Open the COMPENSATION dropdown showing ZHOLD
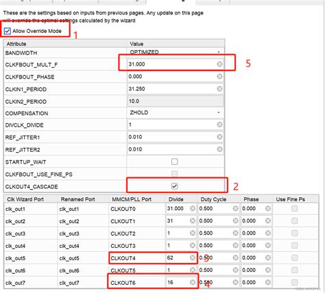Screen dimensions: 325x293 tap(176, 112)
